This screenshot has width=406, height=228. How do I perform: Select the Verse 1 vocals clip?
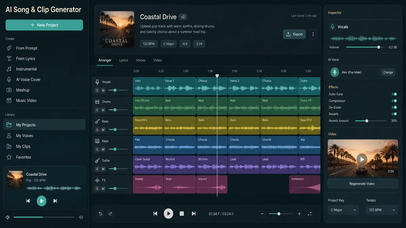tap(180, 86)
